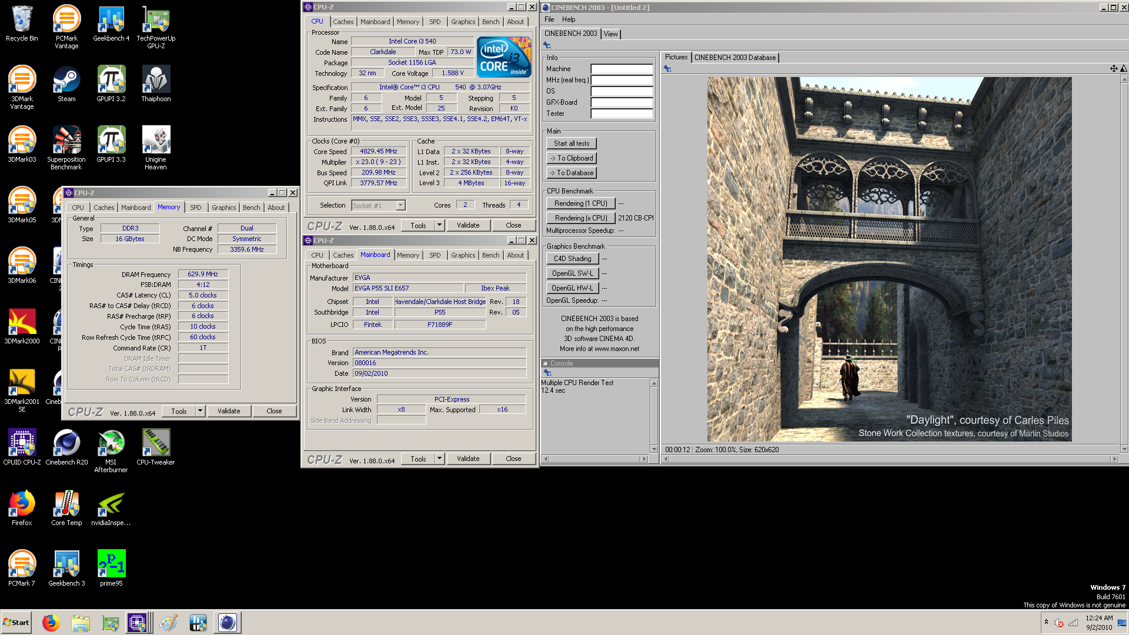Click Firefox icon in the taskbar
This screenshot has width=1129, height=635.
coord(51,623)
